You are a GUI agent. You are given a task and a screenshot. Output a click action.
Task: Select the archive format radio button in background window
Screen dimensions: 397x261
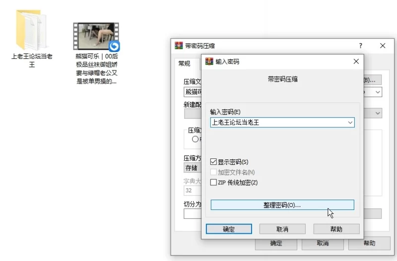point(195,139)
